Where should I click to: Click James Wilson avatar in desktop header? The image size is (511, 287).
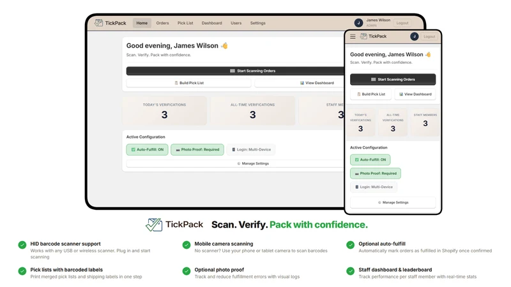358,23
